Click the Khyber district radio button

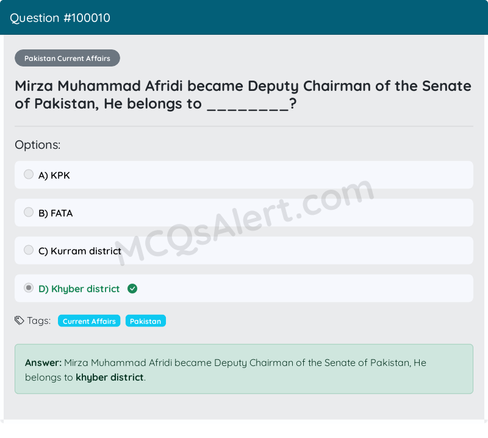click(29, 288)
